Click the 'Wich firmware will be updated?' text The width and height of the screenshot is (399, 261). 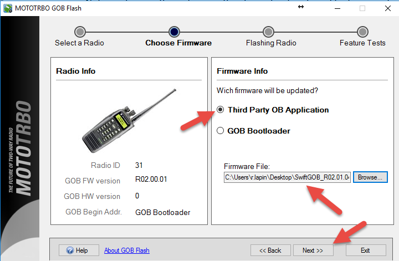click(267, 90)
